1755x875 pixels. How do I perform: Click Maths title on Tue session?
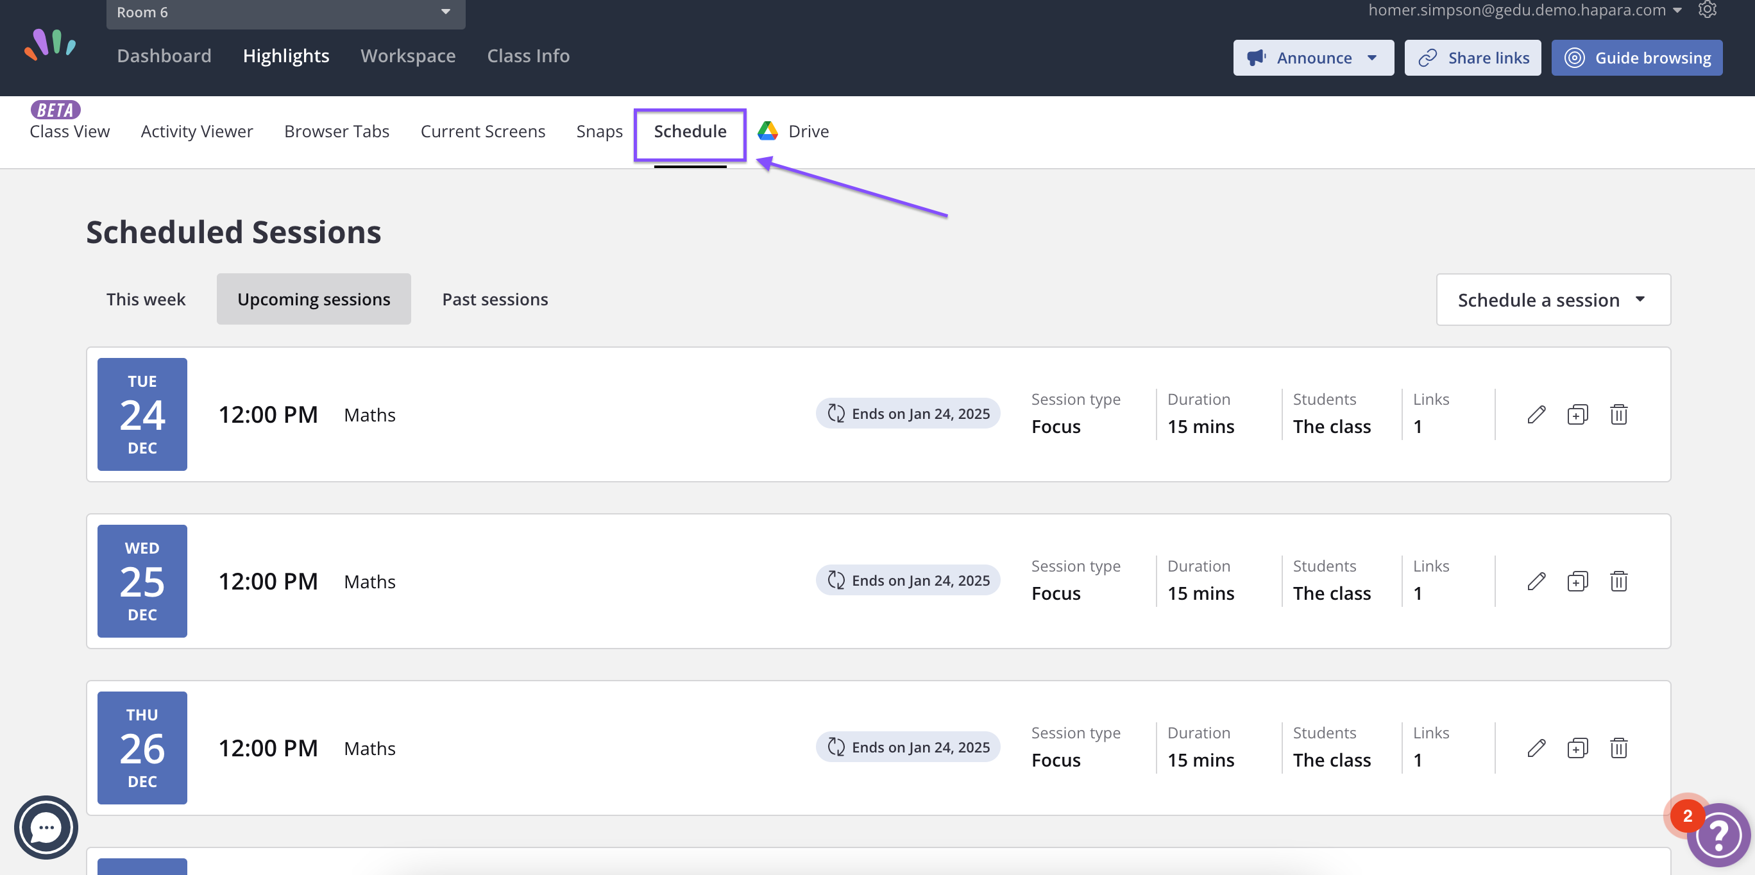tap(369, 415)
